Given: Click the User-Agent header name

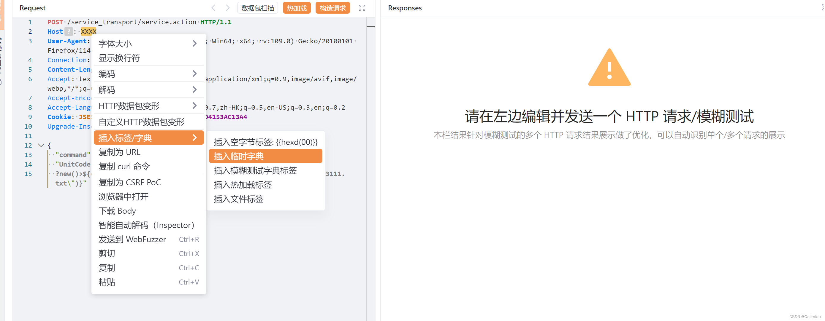Looking at the screenshot, I should (x=67, y=41).
